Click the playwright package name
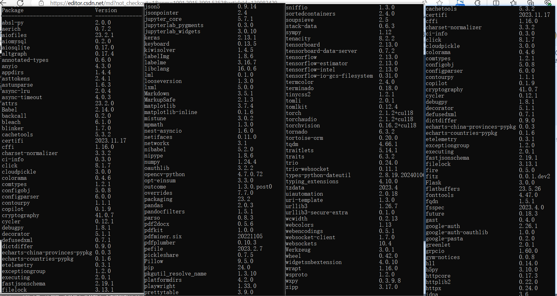557x296 pixels. coord(160,286)
